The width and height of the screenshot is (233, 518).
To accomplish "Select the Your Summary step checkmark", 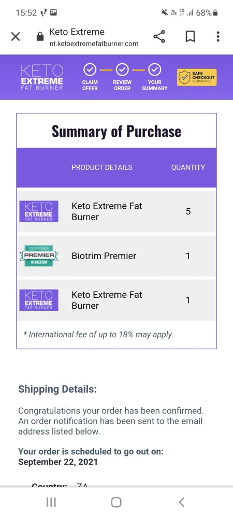I will coord(154,70).
